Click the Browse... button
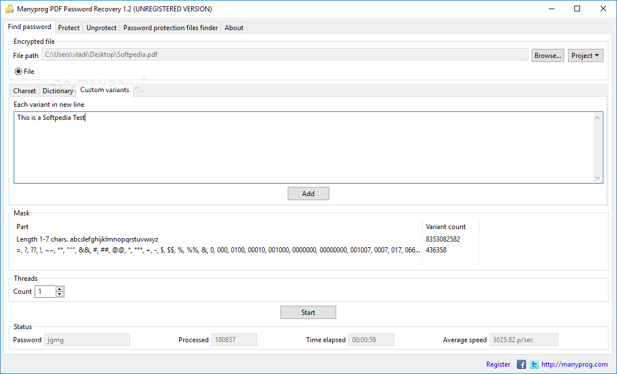Image resolution: width=617 pixels, height=374 pixels. click(548, 56)
